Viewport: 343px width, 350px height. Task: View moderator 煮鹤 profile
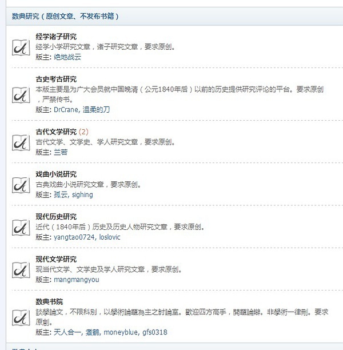[93, 332]
